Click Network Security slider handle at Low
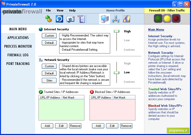Viewport: 191px width, 135px height. 117,73
